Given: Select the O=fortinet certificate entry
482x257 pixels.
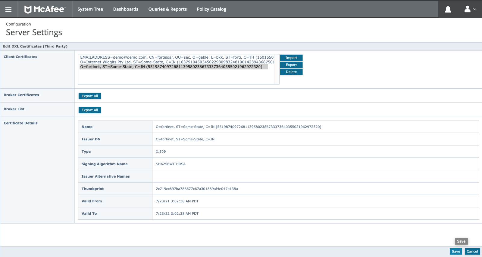Looking at the screenshot, I should [171, 67].
